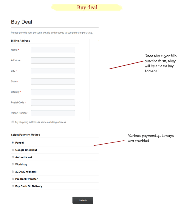Select Authorize.net payment method
Viewport: 187px width, 210px height.
[13, 157]
